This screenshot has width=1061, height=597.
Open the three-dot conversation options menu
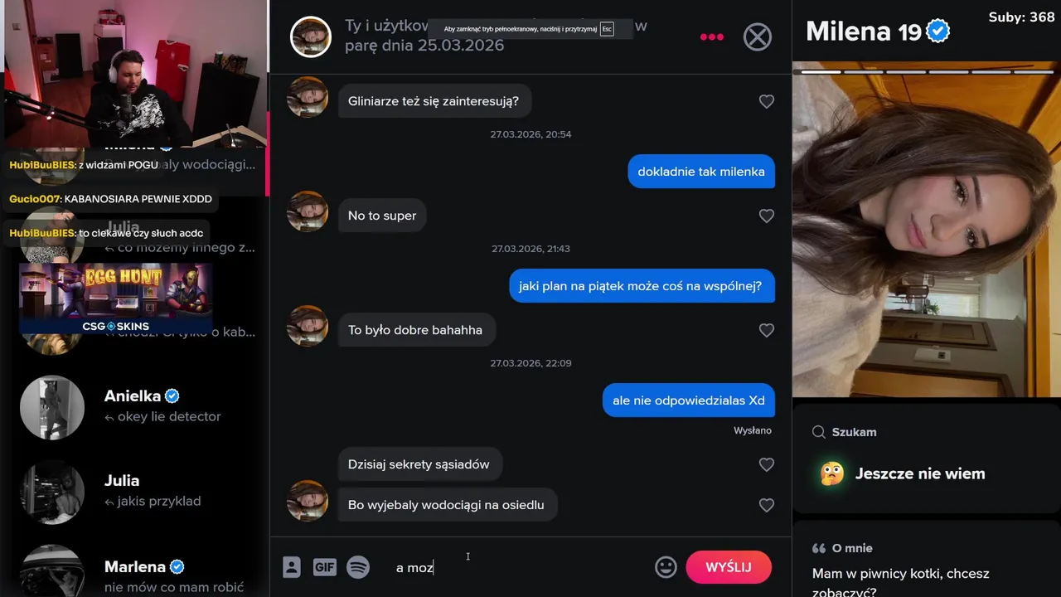click(x=712, y=36)
